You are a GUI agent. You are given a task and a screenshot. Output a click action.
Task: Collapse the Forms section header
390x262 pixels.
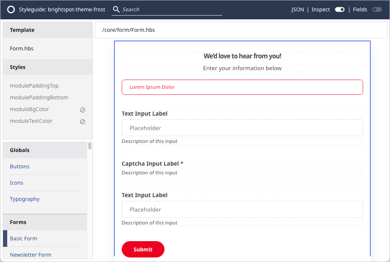18,222
